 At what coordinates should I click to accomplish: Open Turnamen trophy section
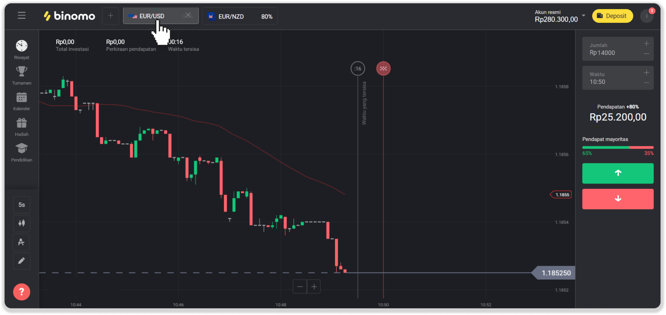coord(21,75)
